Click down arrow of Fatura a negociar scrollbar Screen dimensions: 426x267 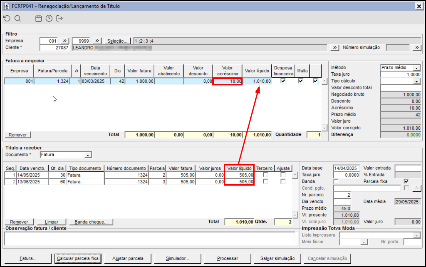click(324, 128)
